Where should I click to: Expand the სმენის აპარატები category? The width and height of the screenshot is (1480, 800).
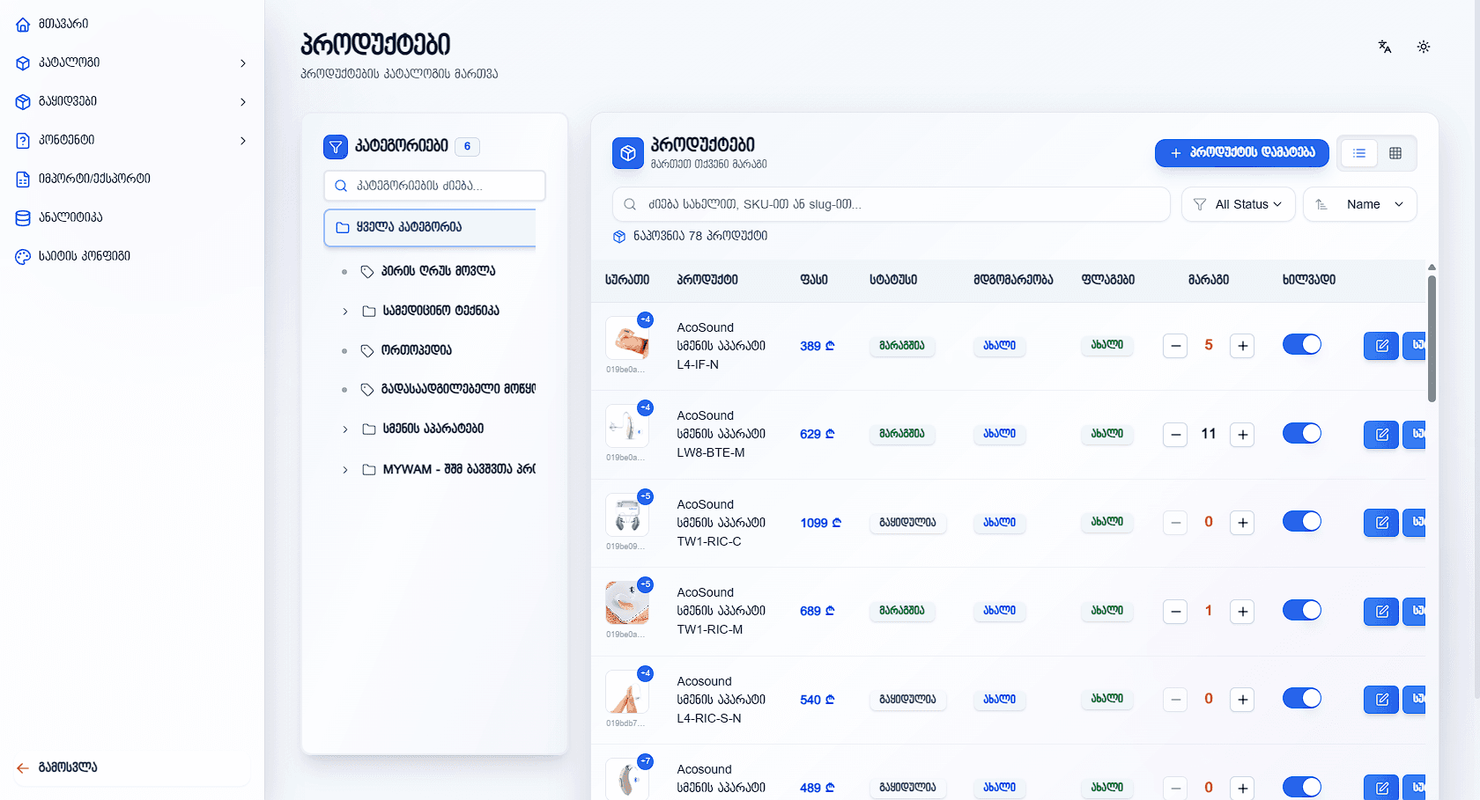[x=344, y=429]
